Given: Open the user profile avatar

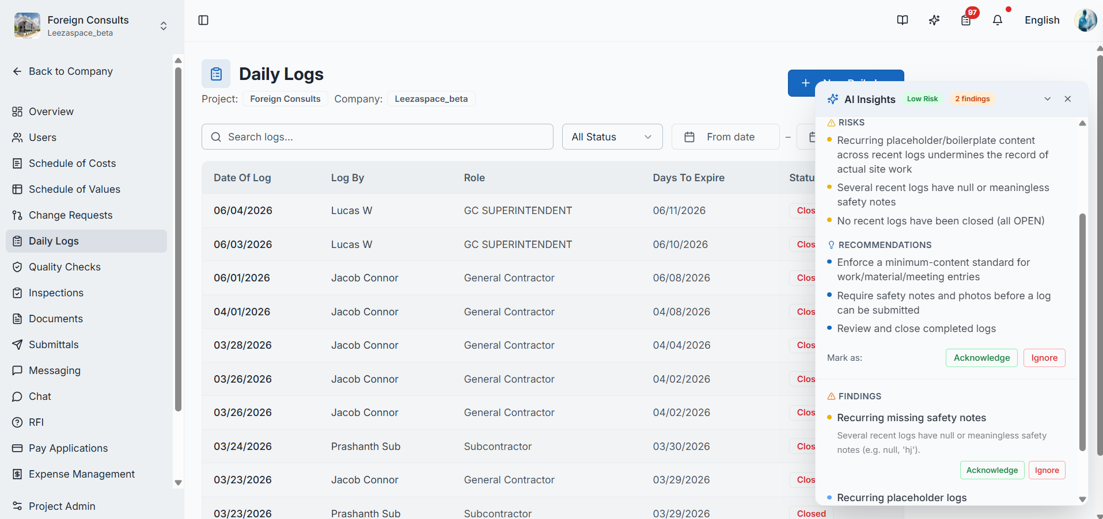Looking at the screenshot, I should (x=1086, y=20).
